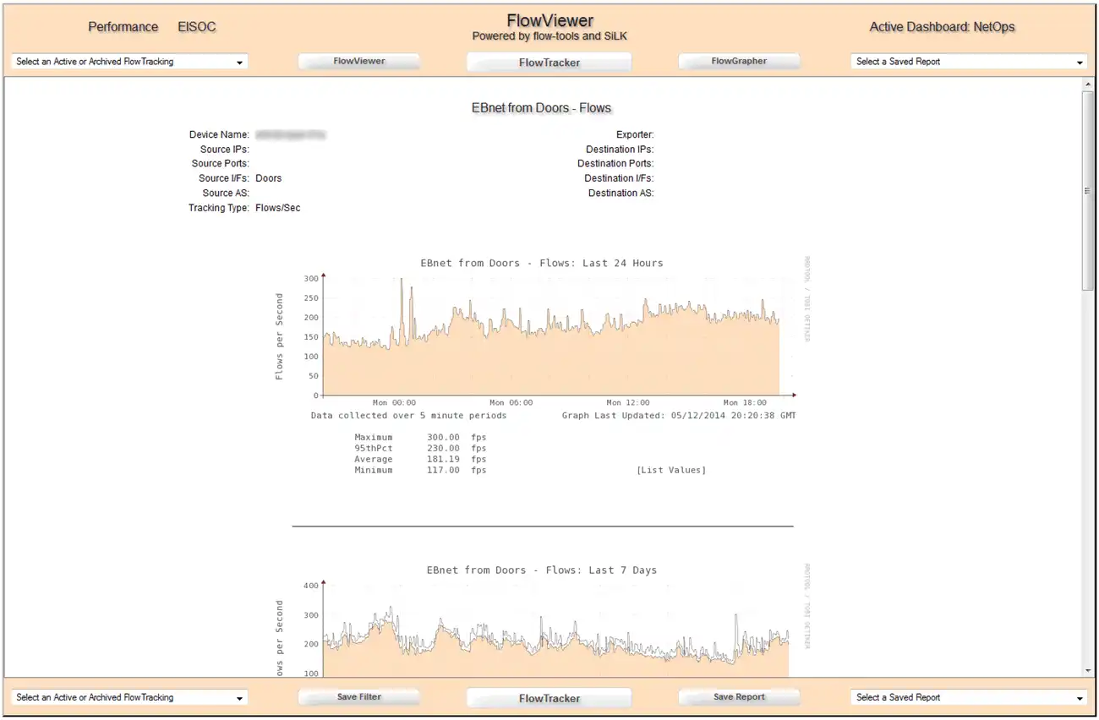Image resolution: width=1099 pixels, height=720 pixels.
Task: Click the Device Name label
Action: [x=219, y=134]
